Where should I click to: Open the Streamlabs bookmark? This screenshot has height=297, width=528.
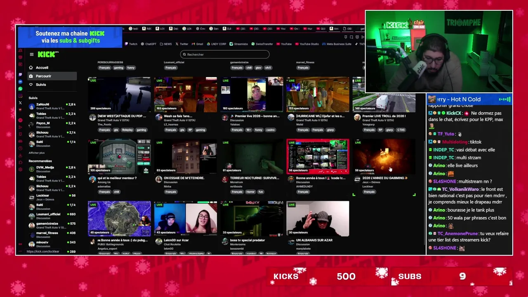[239, 44]
